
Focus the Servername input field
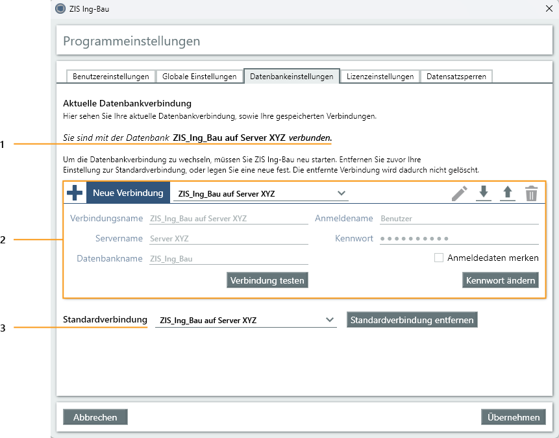tap(228, 239)
